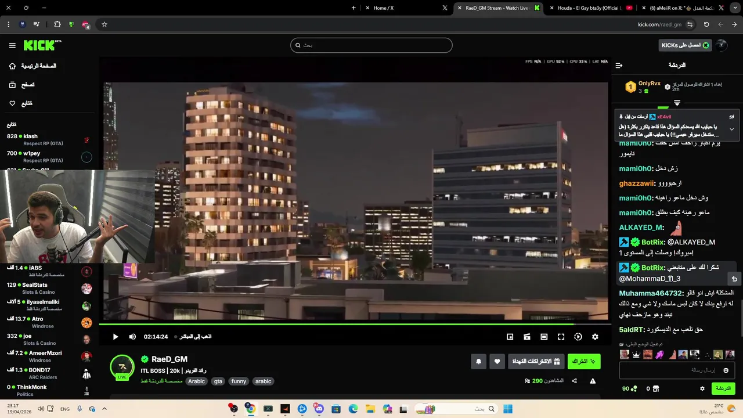Play the stream video

(x=116, y=337)
